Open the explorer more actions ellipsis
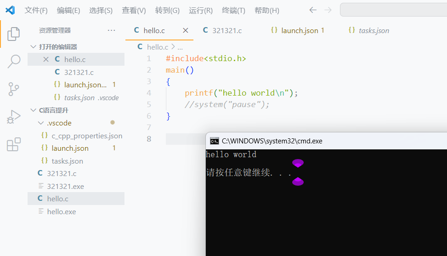 (111, 30)
